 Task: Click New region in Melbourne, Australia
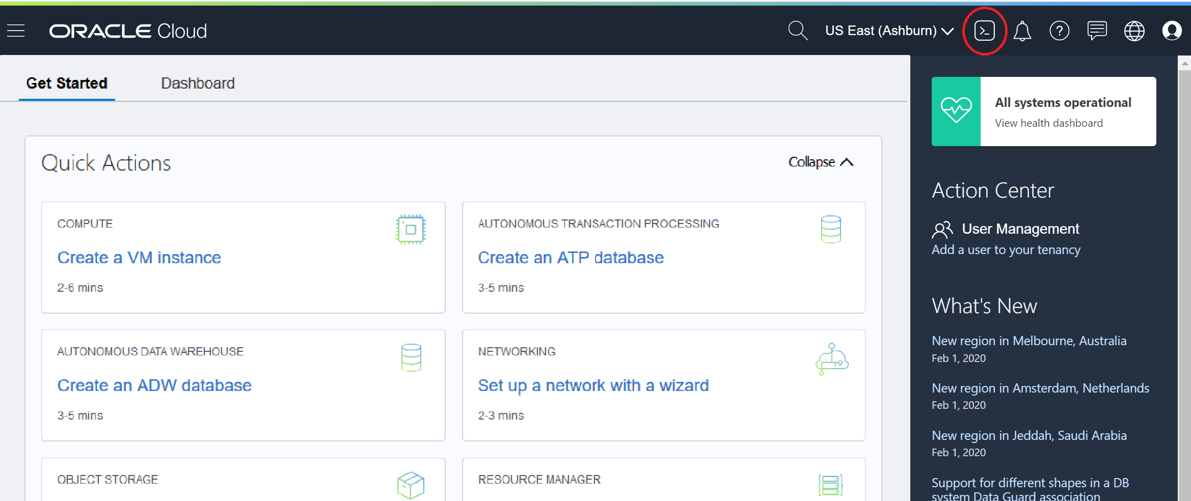click(1030, 341)
